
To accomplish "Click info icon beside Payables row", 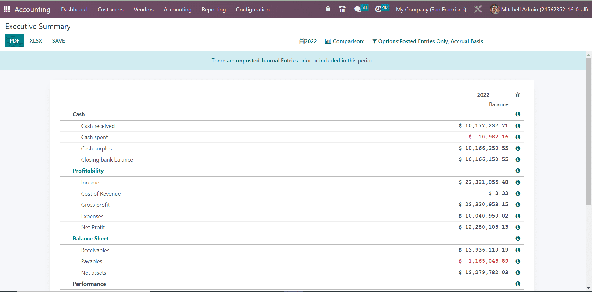I will (x=518, y=261).
